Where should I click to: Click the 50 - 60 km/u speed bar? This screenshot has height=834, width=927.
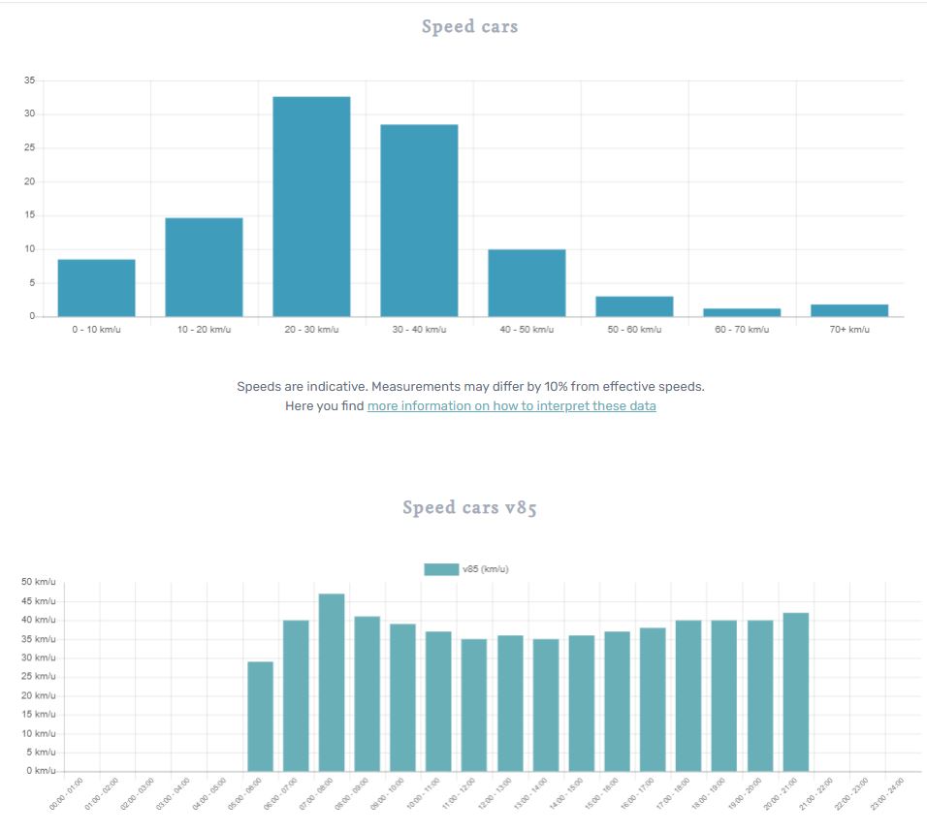tap(634, 306)
